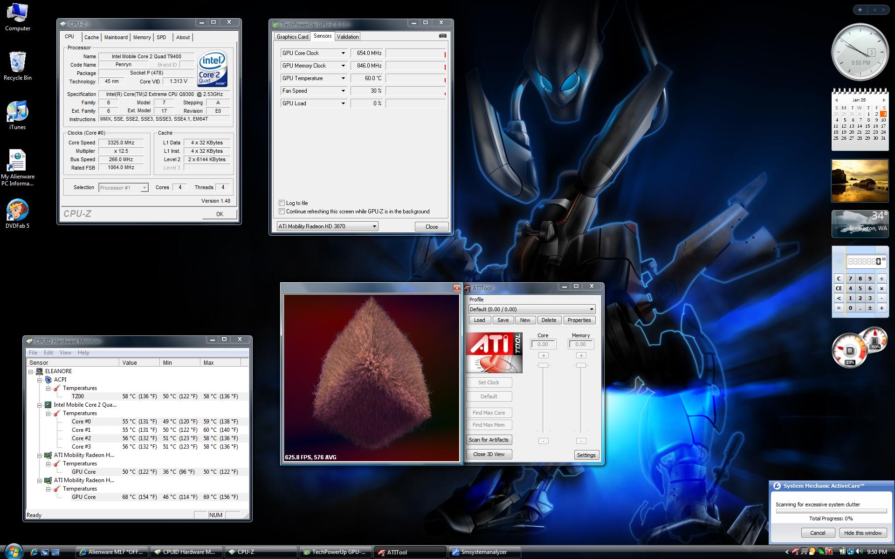The height and width of the screenshot is (559, 895).
Task: Click Close button in GPU-Z
Action: pyautogui.click(x=432, y=226)
